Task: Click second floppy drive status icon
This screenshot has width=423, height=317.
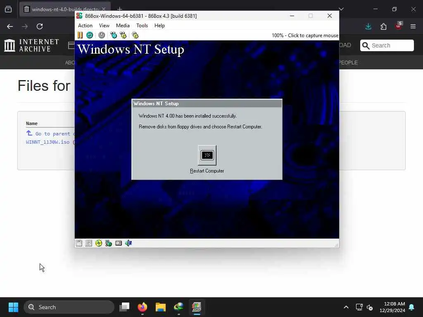Action: [89, 243]
